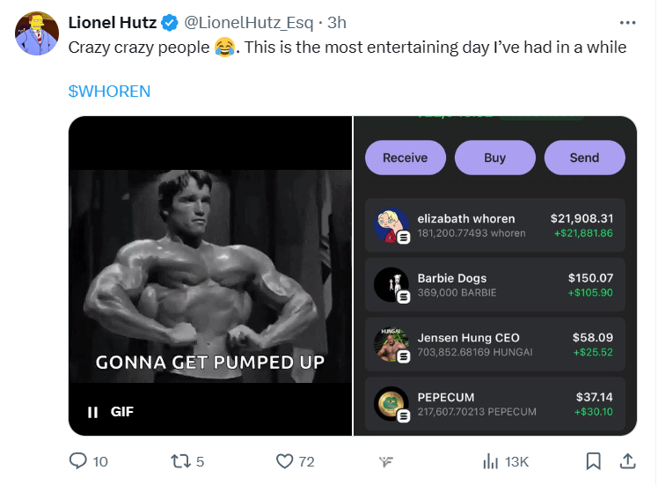Click the Lionel Hutz display name
Screen dimensions: 658x485
point(113,23)
